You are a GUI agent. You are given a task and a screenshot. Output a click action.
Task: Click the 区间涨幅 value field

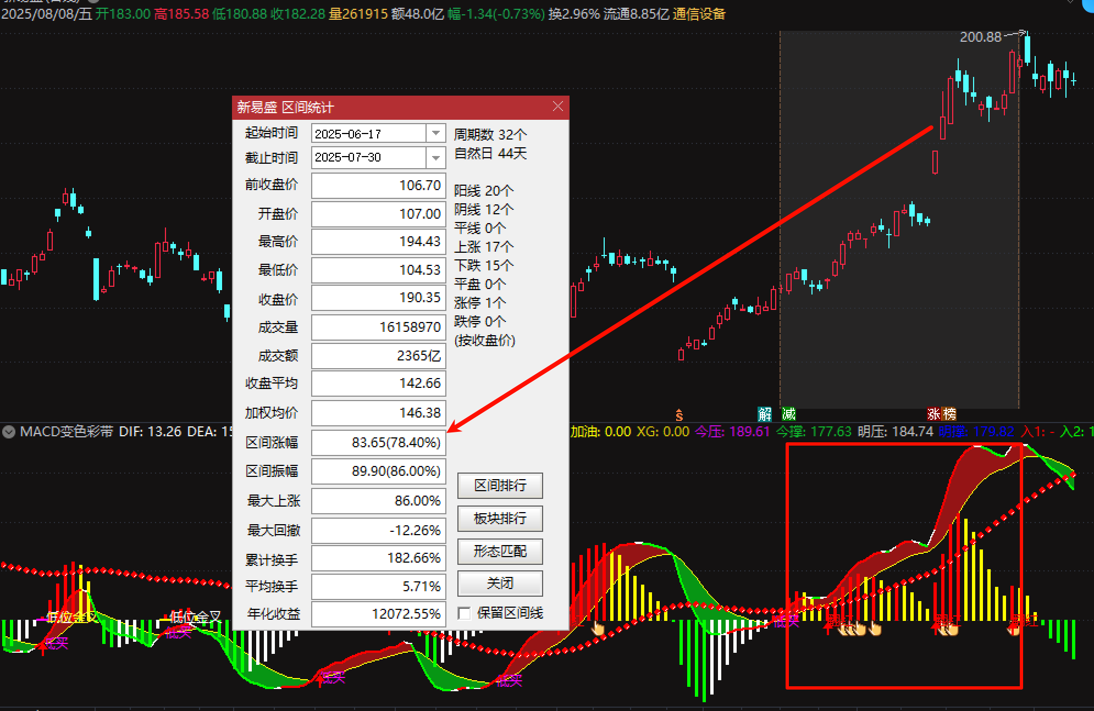(x=378, y=442)
